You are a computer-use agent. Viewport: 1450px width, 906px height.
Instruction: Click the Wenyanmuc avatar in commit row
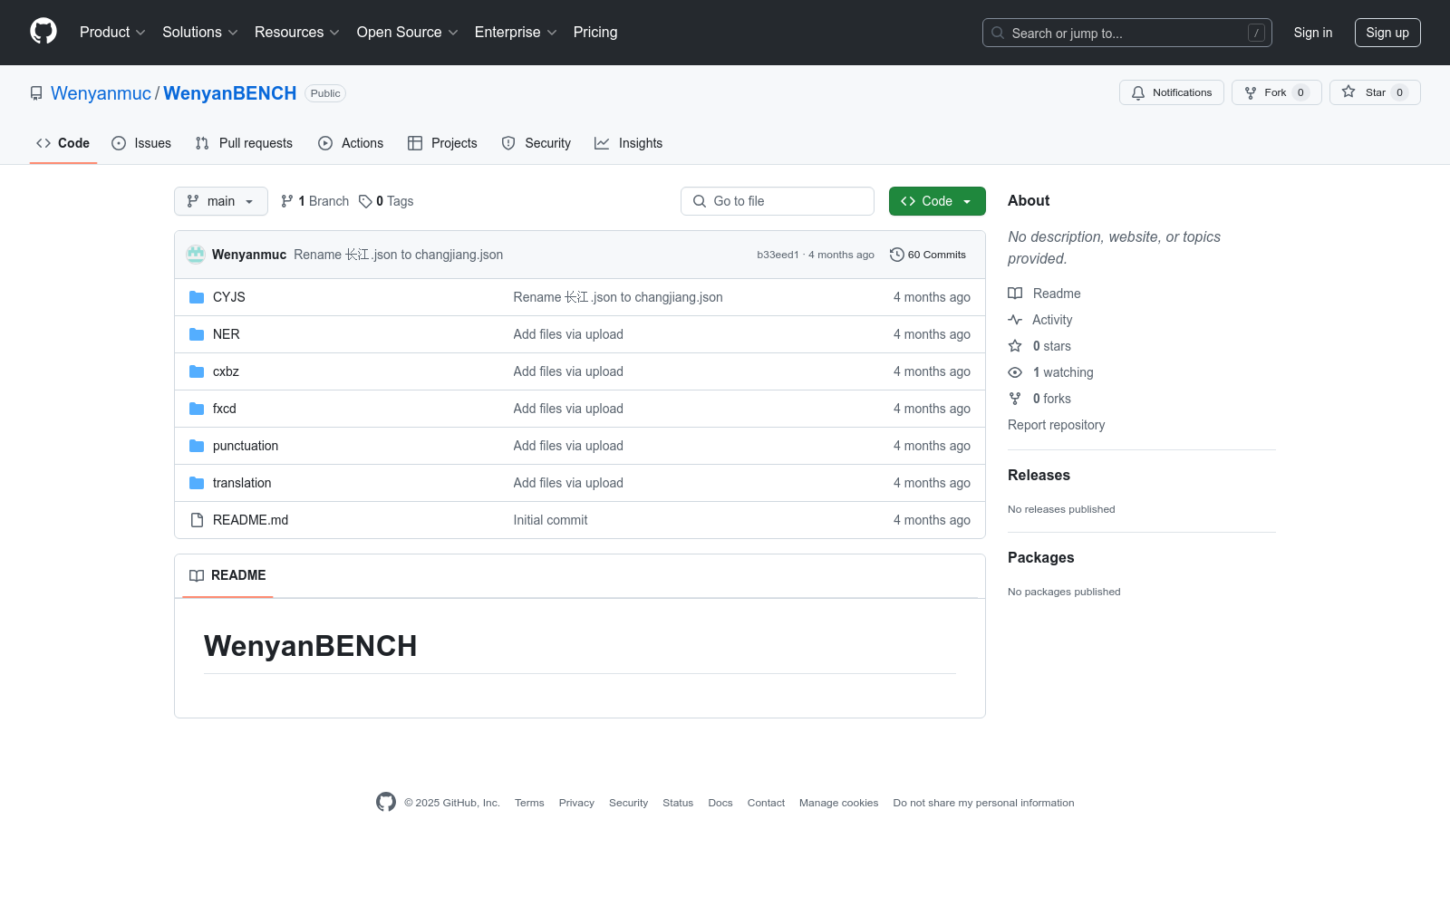tap(196, 255)
